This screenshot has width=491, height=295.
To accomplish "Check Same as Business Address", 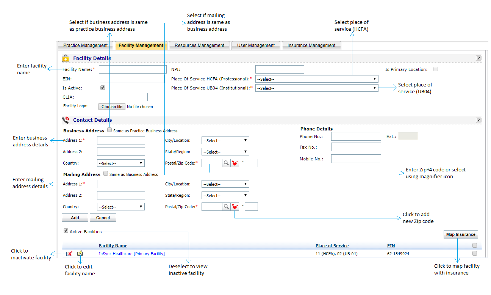I will [x=106, y=174].
